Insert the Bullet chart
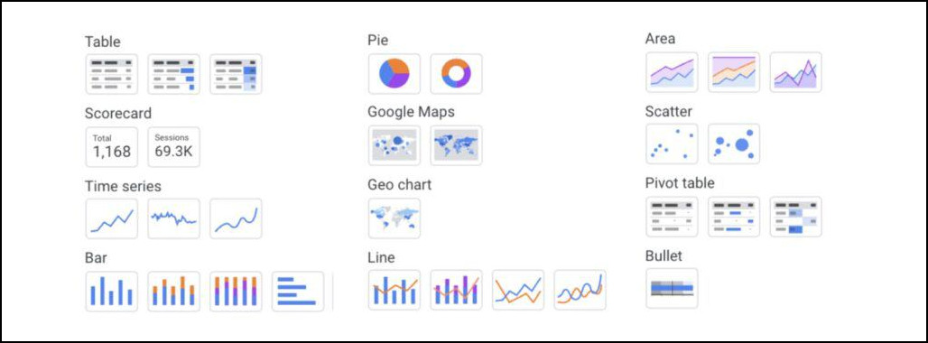928x343 pixels. pos(672,288)
